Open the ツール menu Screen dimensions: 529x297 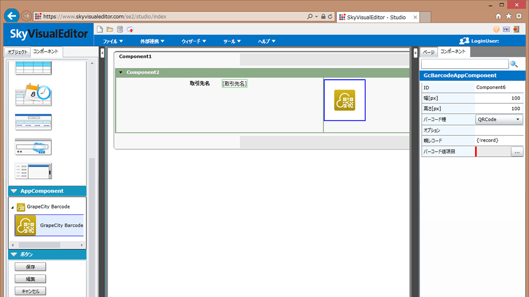coord(232,41)
